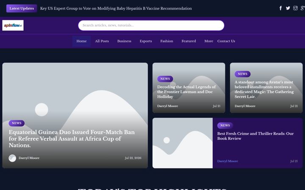Open the Facebook social icon
This screenshot has height=190, width=305.
(280, 8)
